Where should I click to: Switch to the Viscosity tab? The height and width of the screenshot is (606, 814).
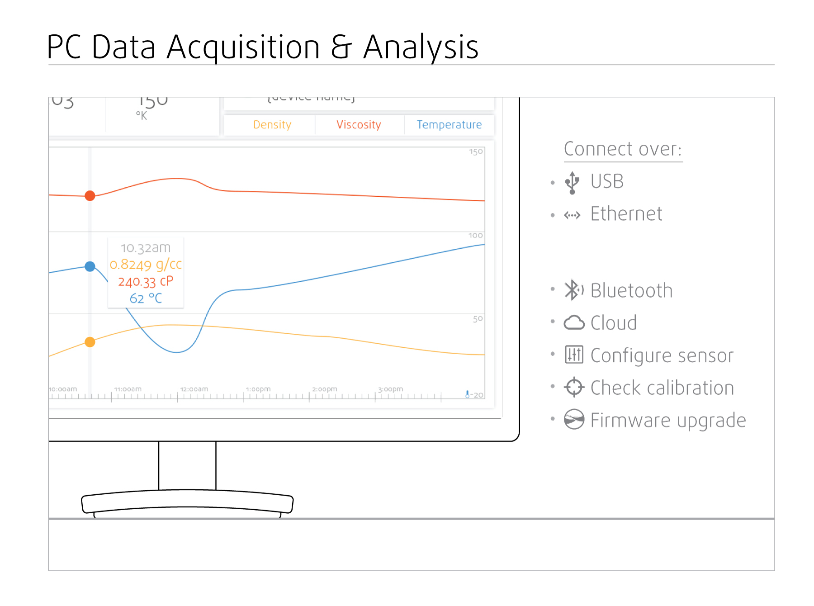[359, 125]
